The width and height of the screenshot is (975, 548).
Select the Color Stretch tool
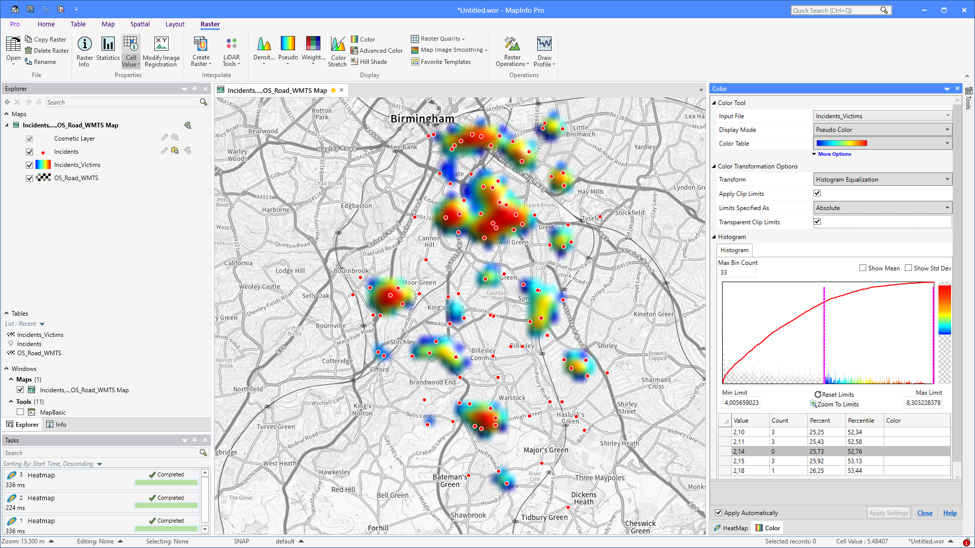[x=337, y=51]
